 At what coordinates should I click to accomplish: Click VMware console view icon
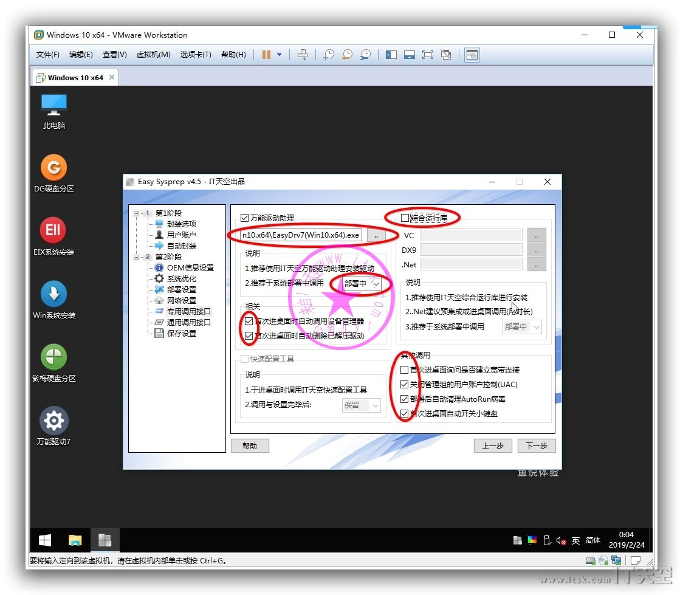tap(472, 55)
